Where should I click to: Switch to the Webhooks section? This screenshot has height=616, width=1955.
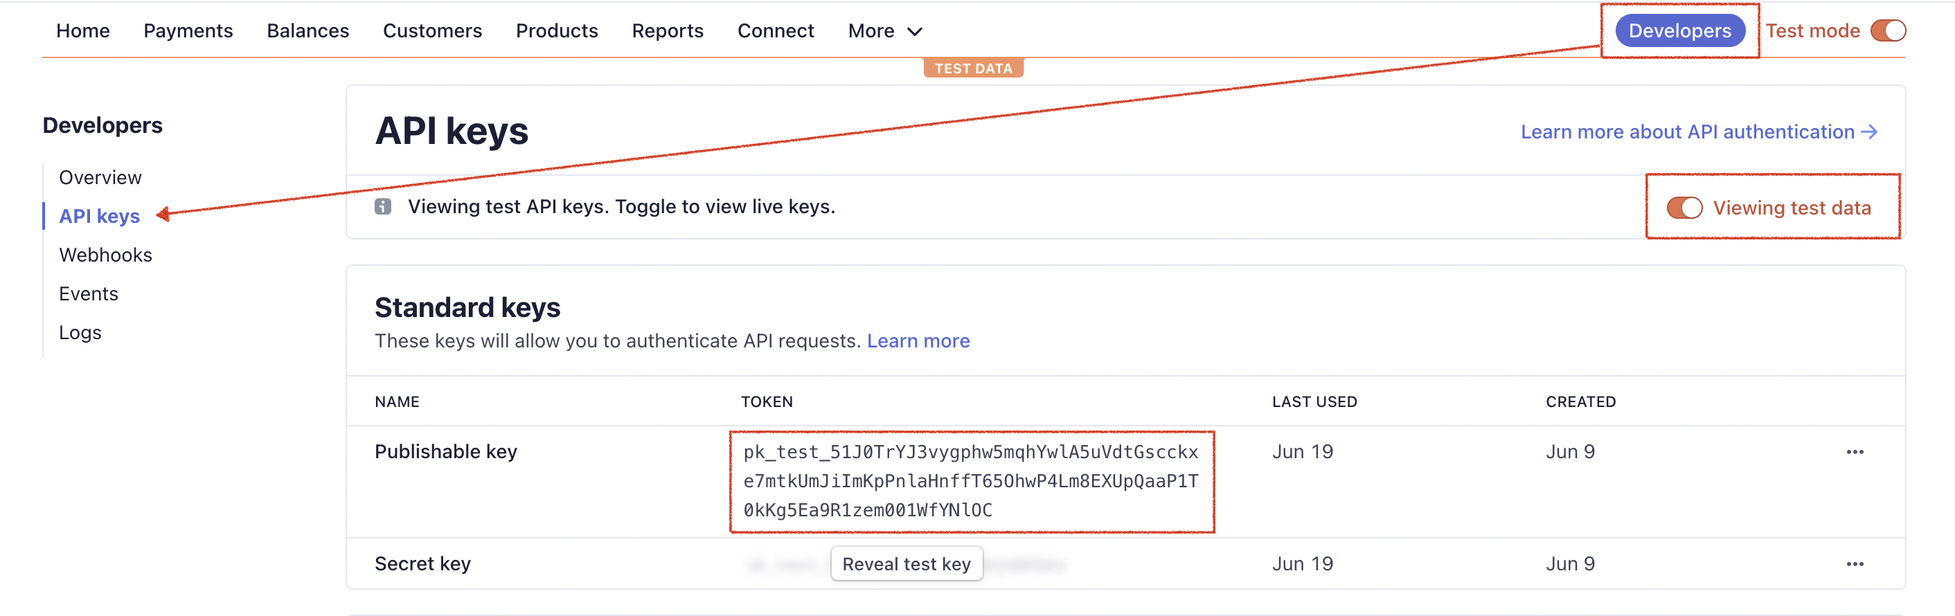(x=105, y=254)
